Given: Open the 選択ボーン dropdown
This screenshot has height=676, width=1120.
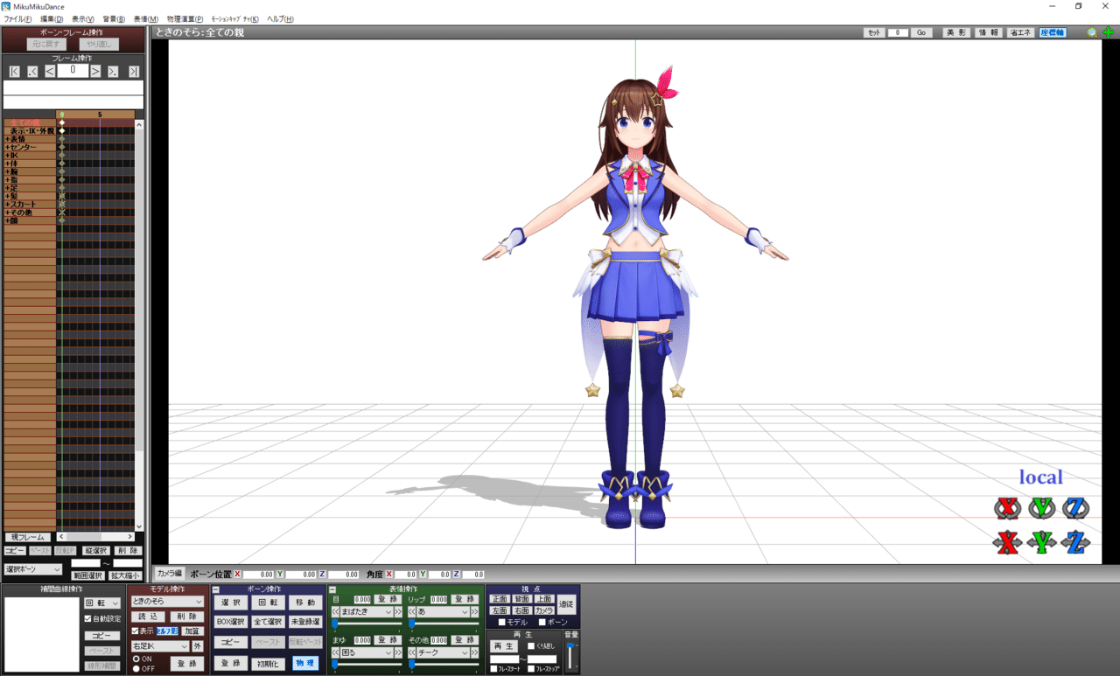Looking at the screenshot, I should (33, 569).
